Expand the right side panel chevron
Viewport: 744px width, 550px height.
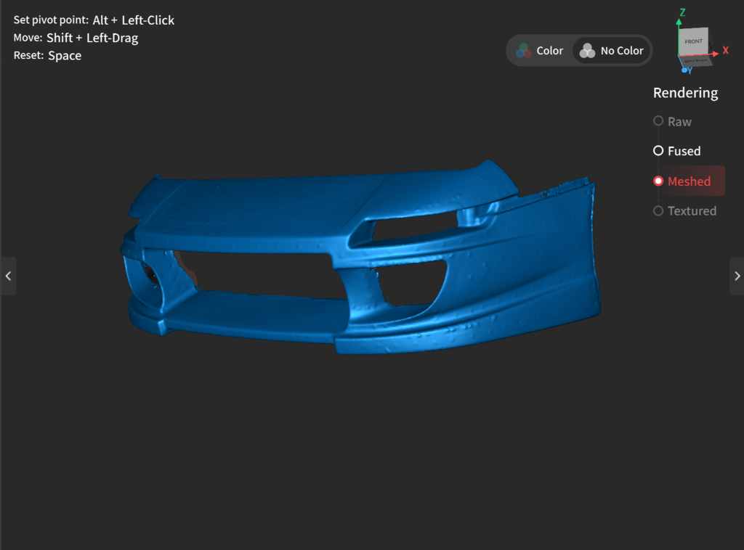pyautogui.click(x=737, y=275)
